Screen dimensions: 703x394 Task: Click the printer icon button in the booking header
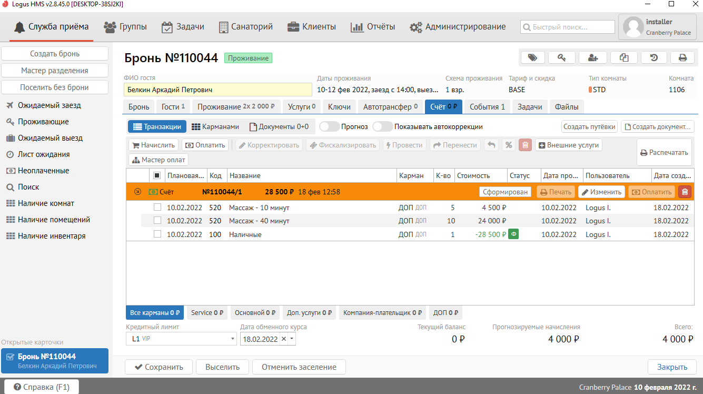[x=683, y=57]
